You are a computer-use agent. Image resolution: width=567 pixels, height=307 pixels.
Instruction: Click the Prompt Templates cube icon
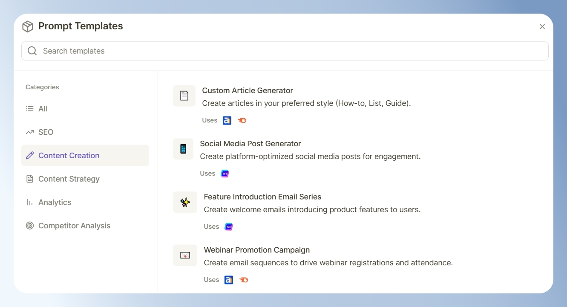pyautogui.click(x=28, y=26)
